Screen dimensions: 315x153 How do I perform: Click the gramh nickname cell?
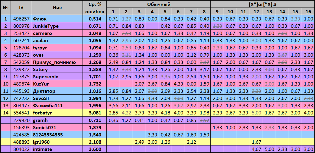coord(57,120)
